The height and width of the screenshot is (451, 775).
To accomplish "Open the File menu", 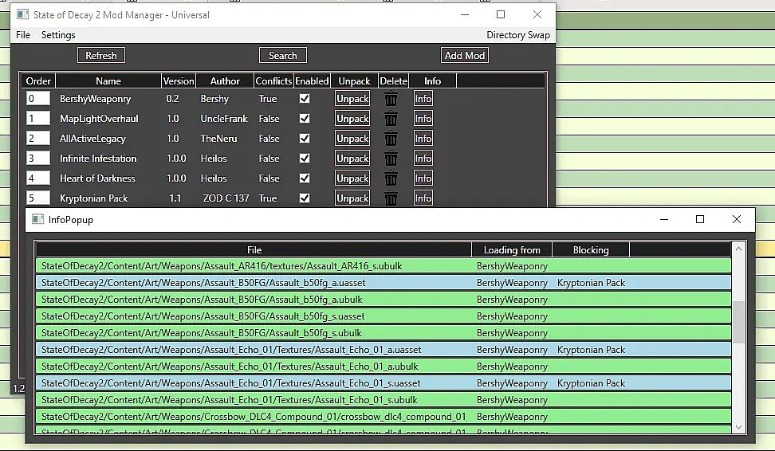I will pos(23,35).
